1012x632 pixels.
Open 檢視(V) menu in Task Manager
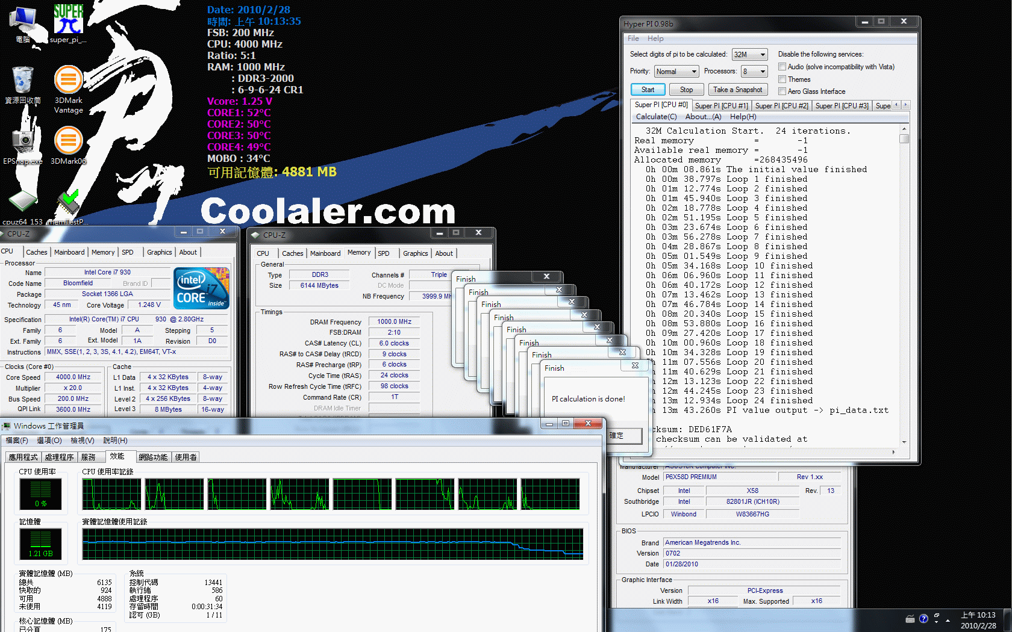83,441
